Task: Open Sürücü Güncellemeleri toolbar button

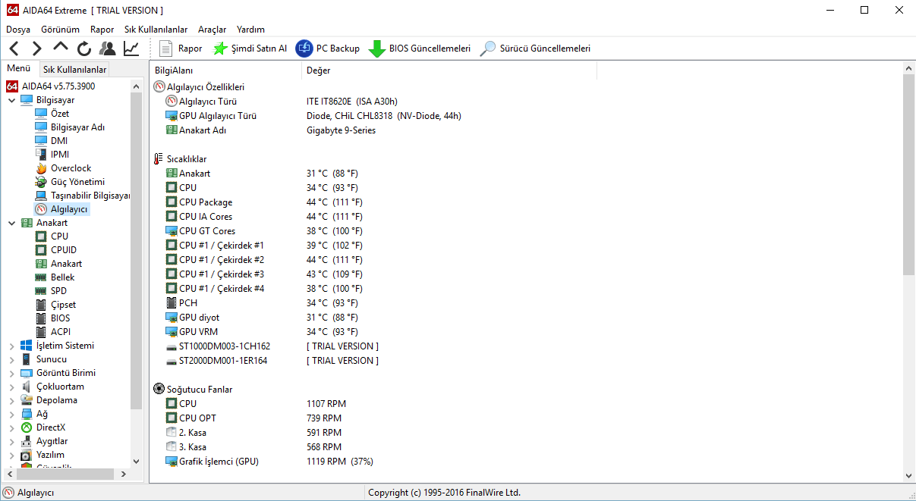Action: point(536,49)
